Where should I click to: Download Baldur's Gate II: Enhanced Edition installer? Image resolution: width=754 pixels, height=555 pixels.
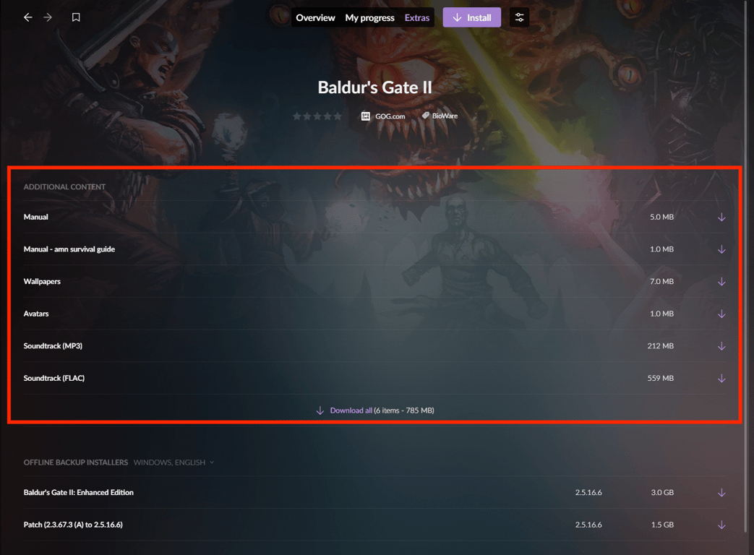coord(721,493)
